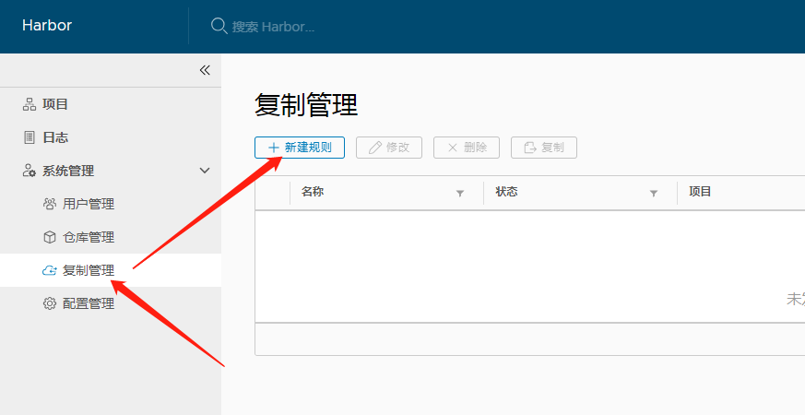Open 日志 in the sidebar
This screenshot has height=415, width=805.
pos(55,137)
